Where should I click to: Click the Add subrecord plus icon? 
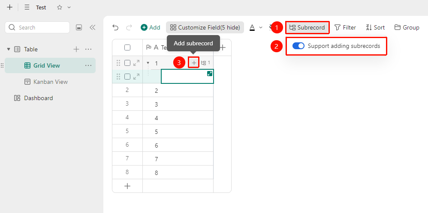[194, 63]
